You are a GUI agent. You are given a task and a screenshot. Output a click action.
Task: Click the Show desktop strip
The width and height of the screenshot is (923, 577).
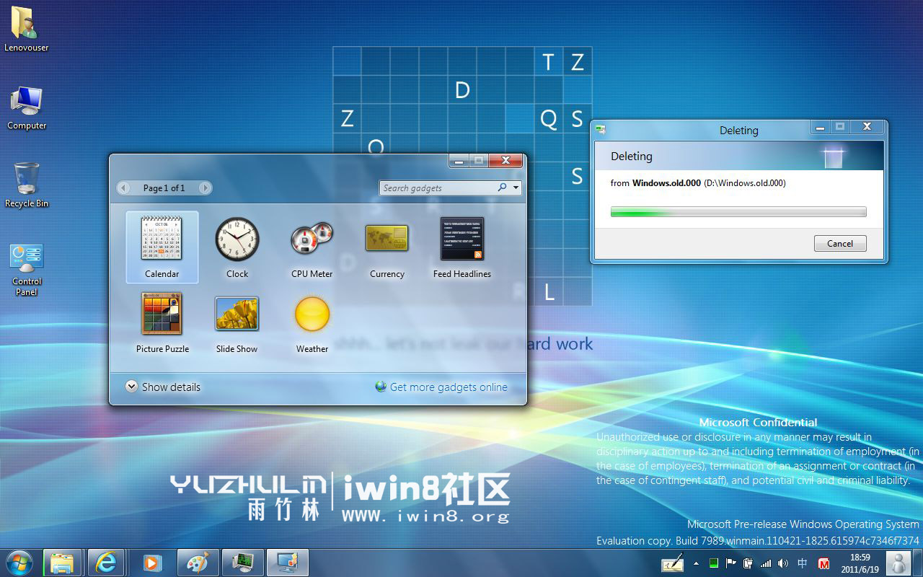[x=917, y=563]
